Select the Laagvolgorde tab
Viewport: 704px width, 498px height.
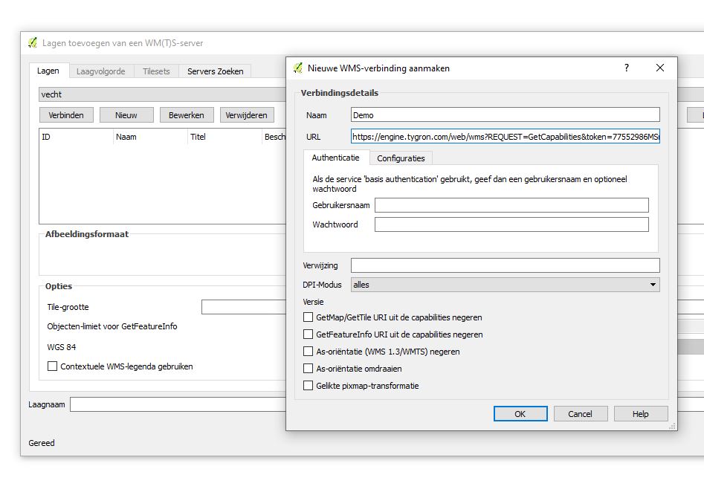click(x=101, y=71)
